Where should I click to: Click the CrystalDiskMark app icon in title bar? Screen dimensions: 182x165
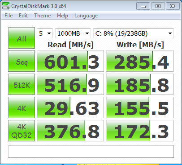click(6, 6)
